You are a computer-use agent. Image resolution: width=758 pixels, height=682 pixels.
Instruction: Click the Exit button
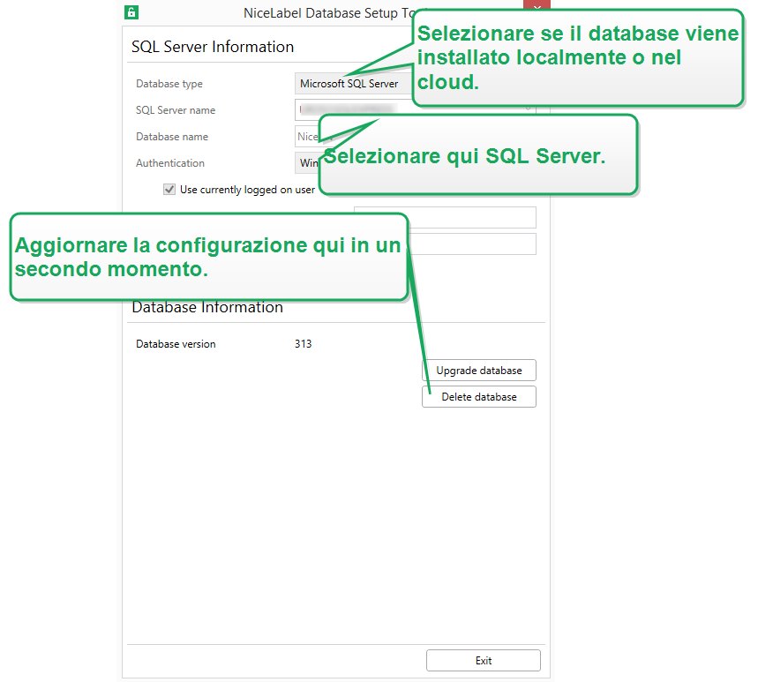[x=484, y=660]
